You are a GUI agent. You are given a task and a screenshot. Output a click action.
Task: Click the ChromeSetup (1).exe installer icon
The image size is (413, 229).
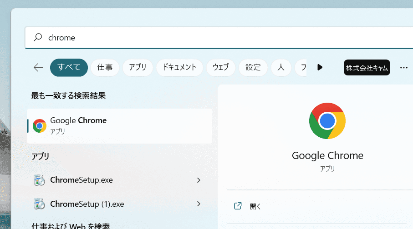tap(40, 204)
